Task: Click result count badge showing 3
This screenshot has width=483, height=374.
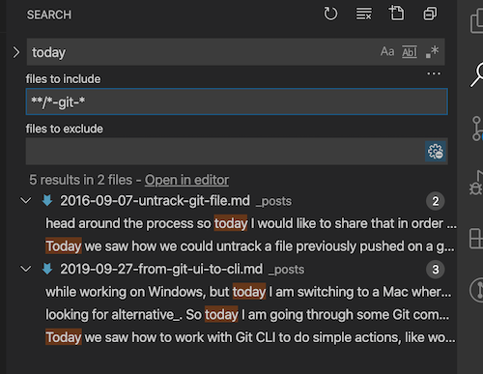Action: tap(436, 270)
